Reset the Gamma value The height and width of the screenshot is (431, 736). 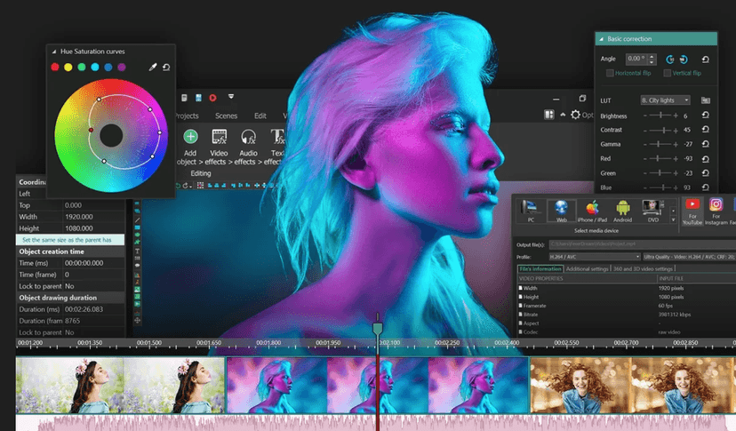[x=705, y=144]
